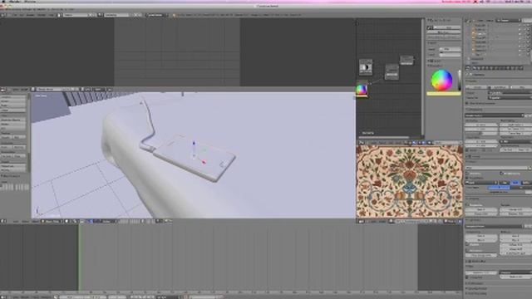Select the rightmost output node
This screenshot has width=532, height=299.
[x=406, y=61]
